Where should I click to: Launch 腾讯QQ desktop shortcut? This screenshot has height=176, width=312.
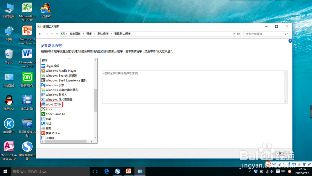point(9,103)
